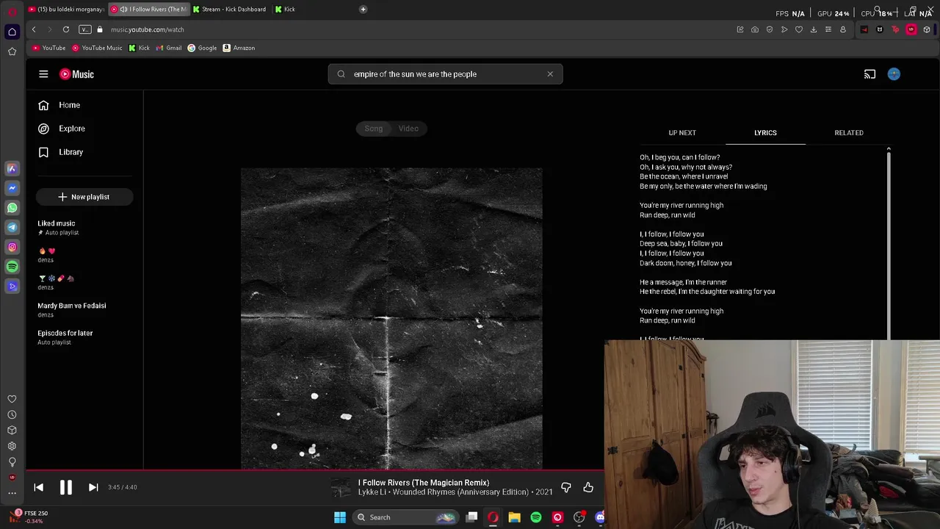The width and height of the screenshot is (940, 529).
Task: Switch to Stream - Kick Dashboard tab
Action: click(x=229, y=10)
